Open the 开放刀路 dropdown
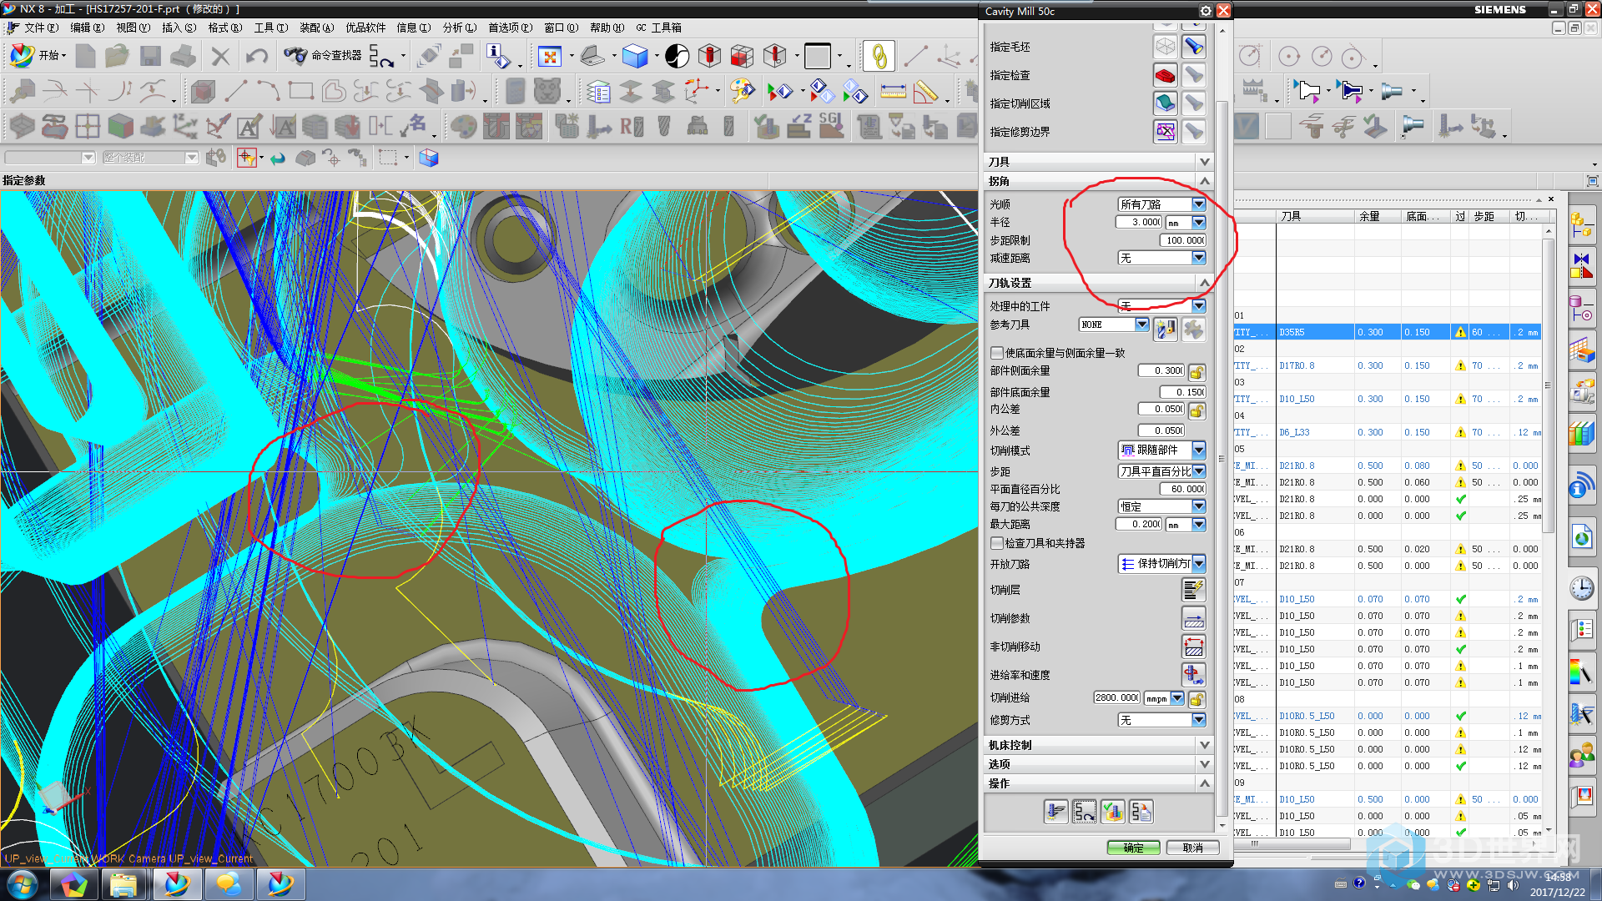This screenshot has width=1602, height=901. click(1161, 564)
